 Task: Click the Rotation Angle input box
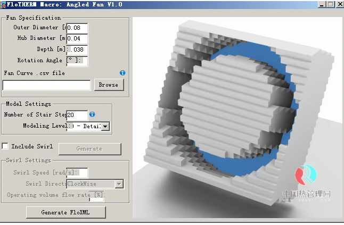point(77,61)
